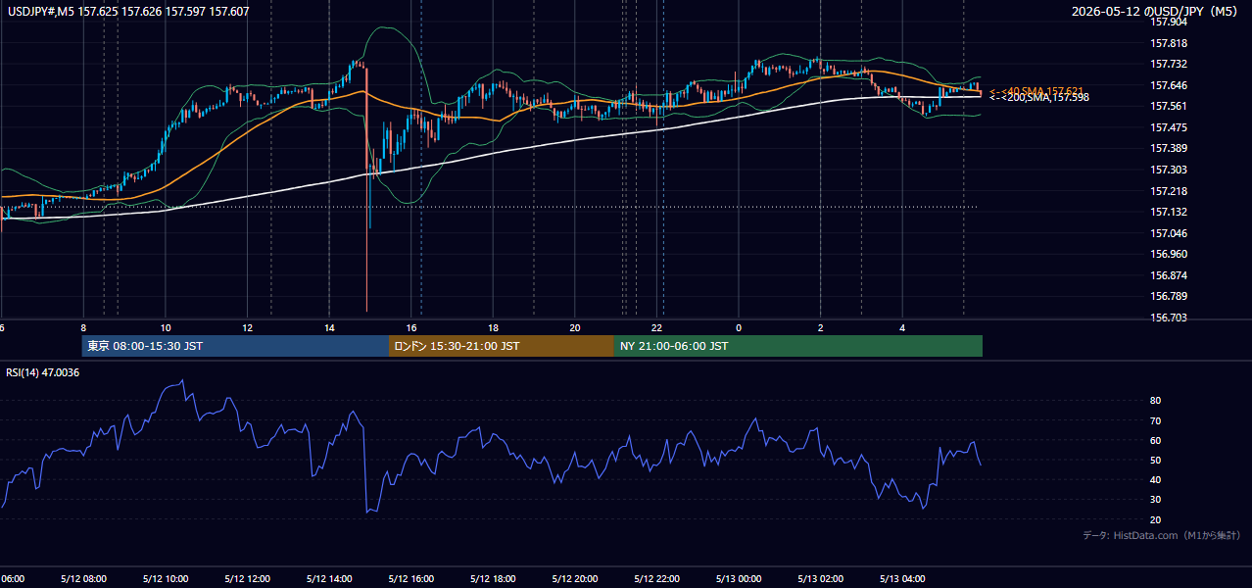Image resolution: width=1252 pixels, height=588 pixels.
Task: Select the NY 21:00-06:00 JST session bar
Action: [x=798, y=346]
